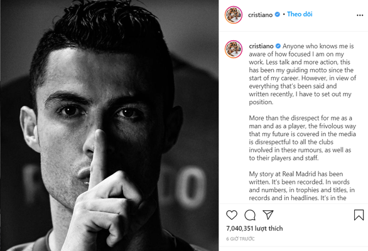Share post using paper plane icon
The image size is (368, 251).
click(268, 215)
